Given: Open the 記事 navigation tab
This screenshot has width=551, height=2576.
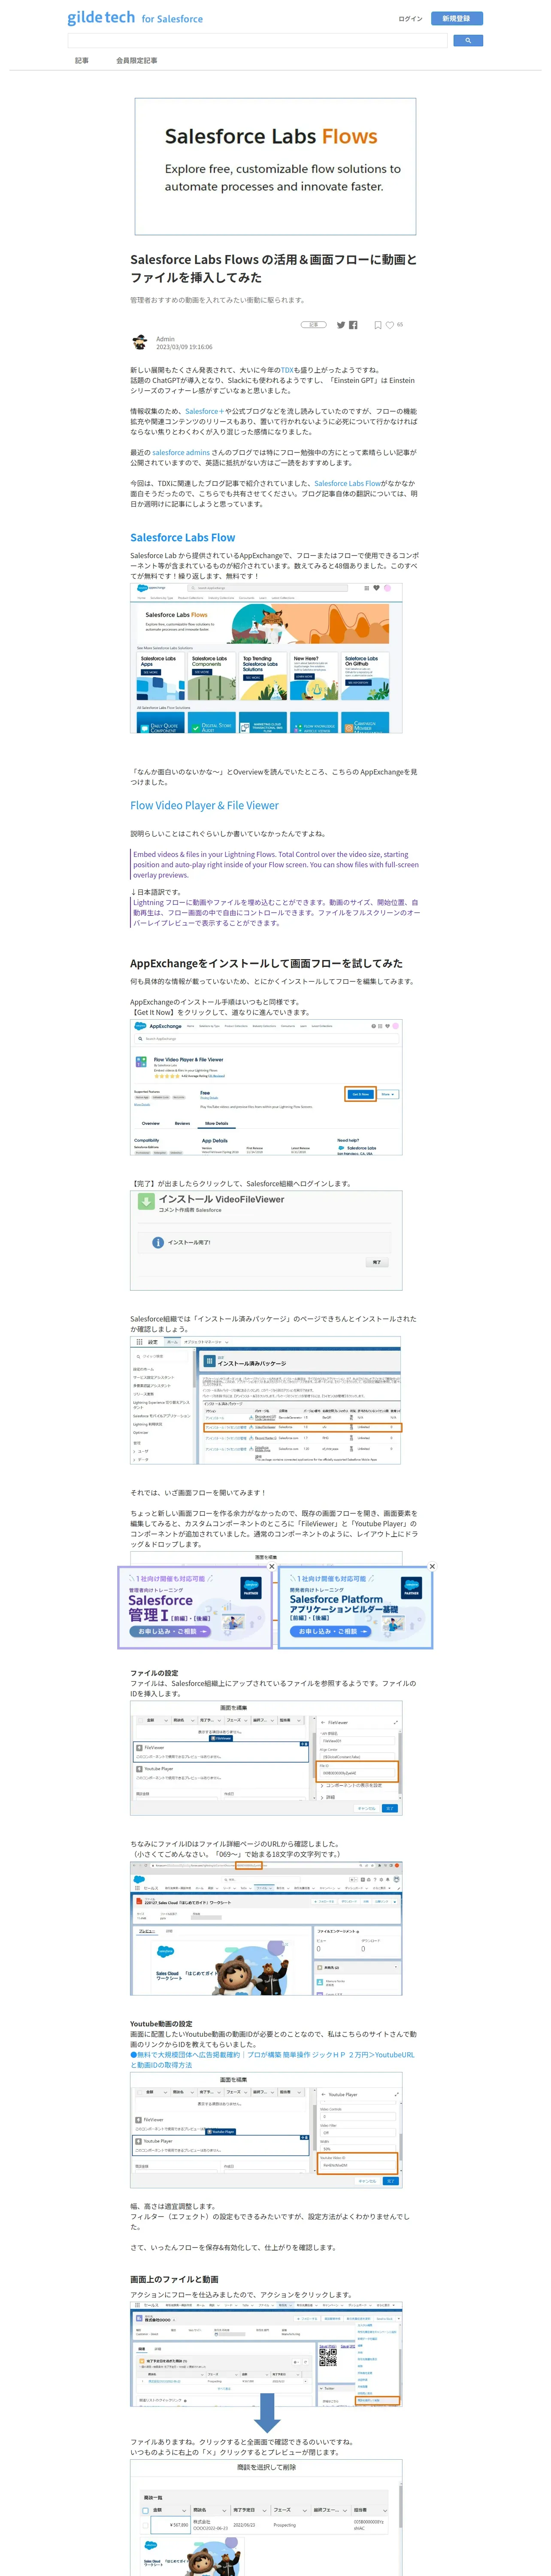Looking at the screenshot, I should [x=82, y=61].
